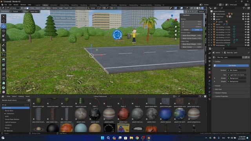Adjust the Mean Vertex Crease slider

tap(192, 38)
